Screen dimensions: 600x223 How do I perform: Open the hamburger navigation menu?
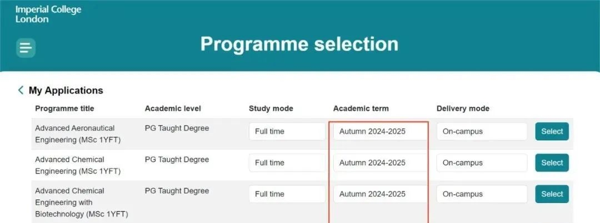click(26, 48)
